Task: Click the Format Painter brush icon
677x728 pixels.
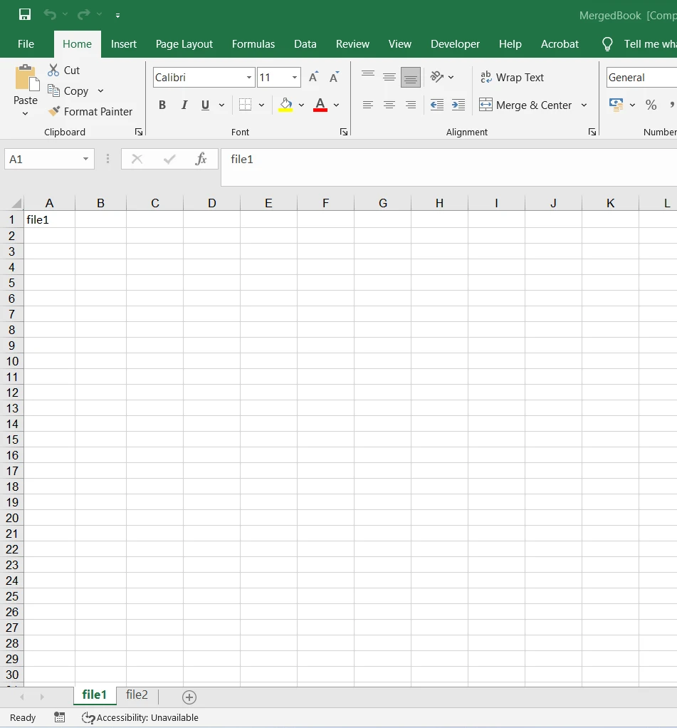Action: (54, 111)
